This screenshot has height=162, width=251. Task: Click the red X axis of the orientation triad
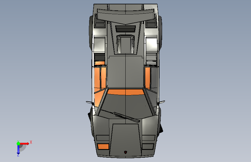(24, 144)
